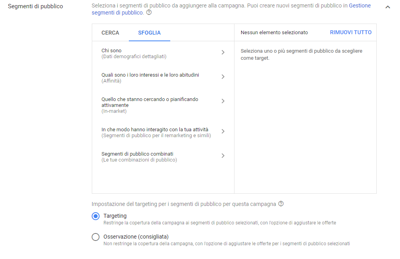Select the Targeting radio button
The width and height of the screenshot is (400, 259).
pyautogui.click(x=95, y=215)
